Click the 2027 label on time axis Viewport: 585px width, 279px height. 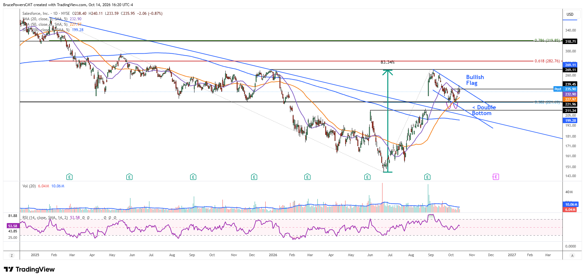[512, 255]
